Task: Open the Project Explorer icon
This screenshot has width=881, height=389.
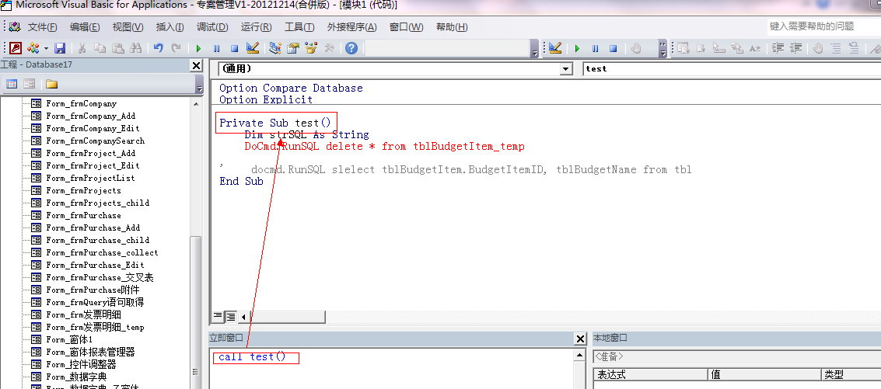Action: [274, 48]
